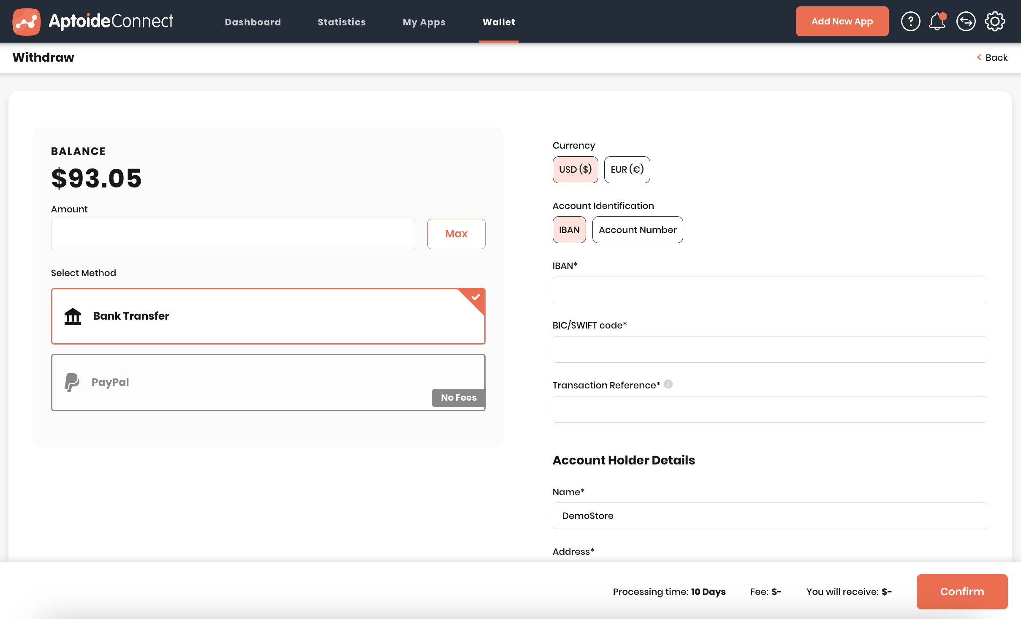Click the switch account arrows icon
The width and height of the screenshot is (1021, 619).
(x=966, y=22)
